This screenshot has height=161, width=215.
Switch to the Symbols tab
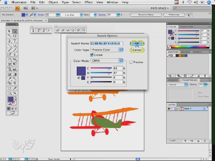click(197, 52)
